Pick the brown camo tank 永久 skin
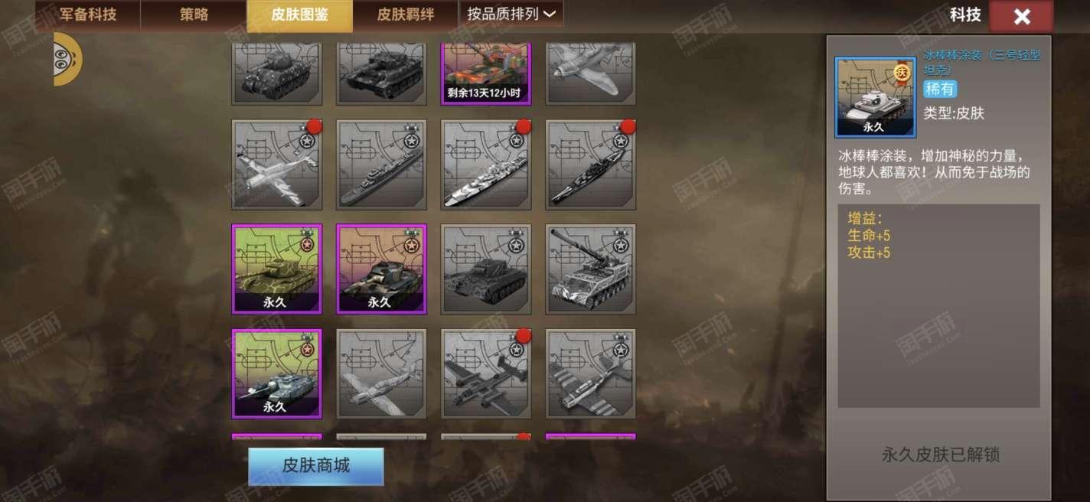 [381, 269]
